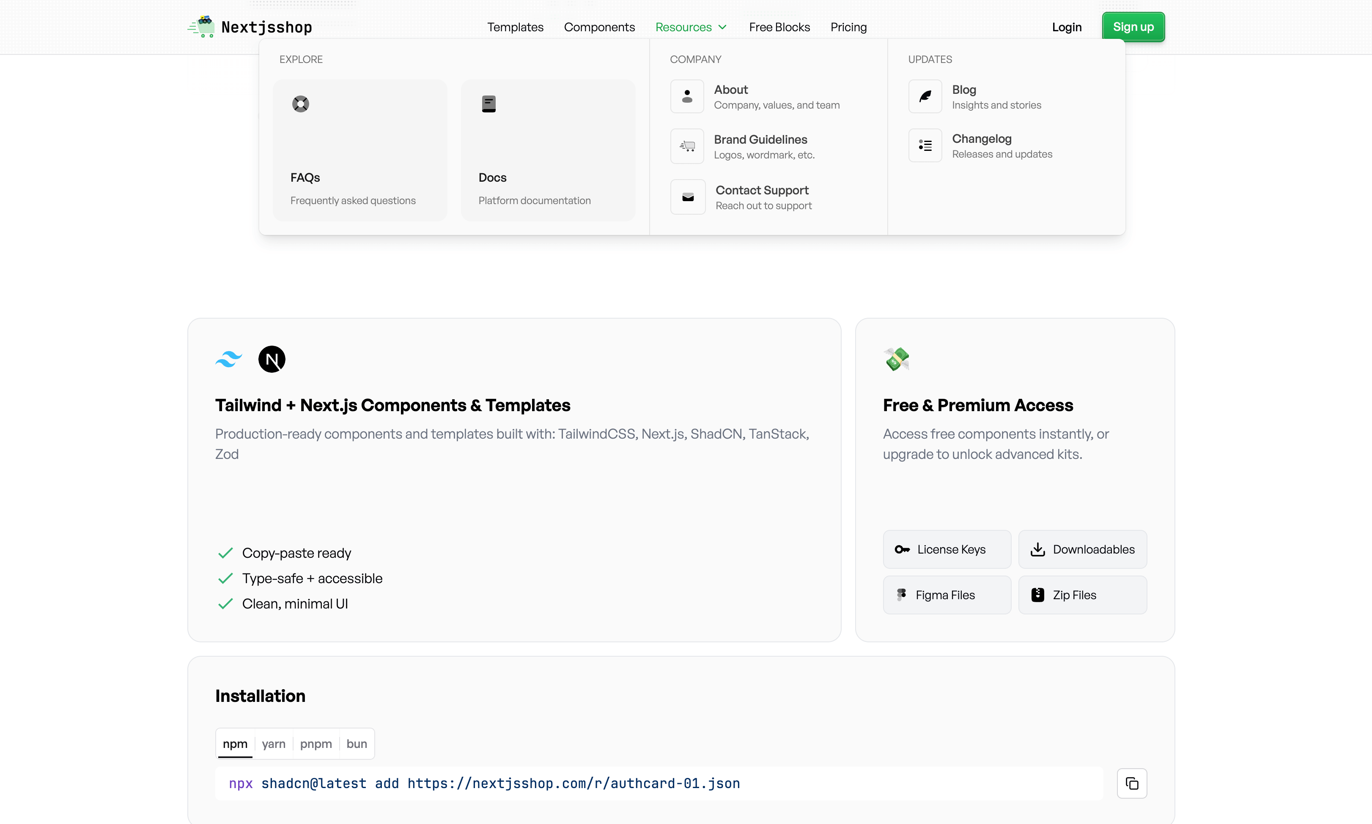The height and width of the screenshot is (824, 1372).
Task: Click the 'Type-safe + accessible' text
Action: click(x=312, y=578)
